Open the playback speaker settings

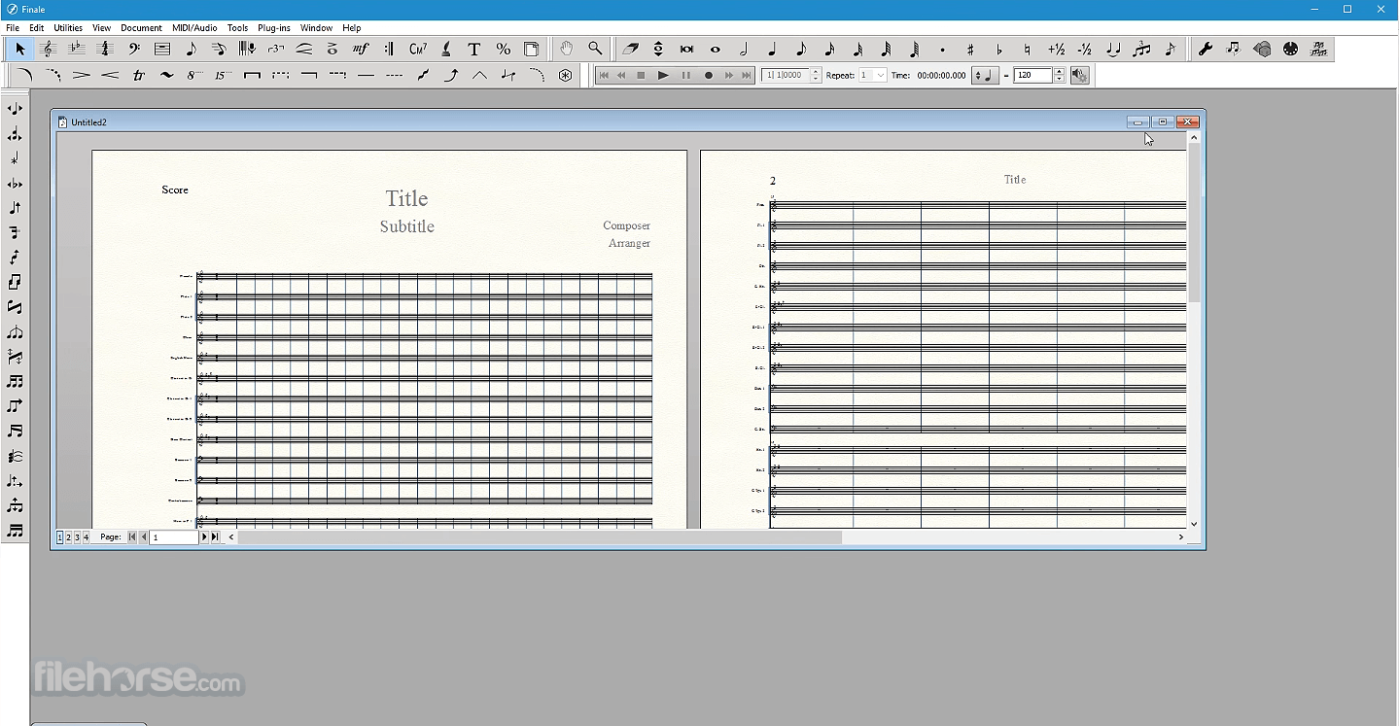point(1079,75)
